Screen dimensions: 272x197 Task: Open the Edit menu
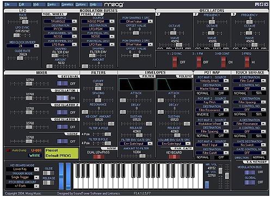click(24, 4)
